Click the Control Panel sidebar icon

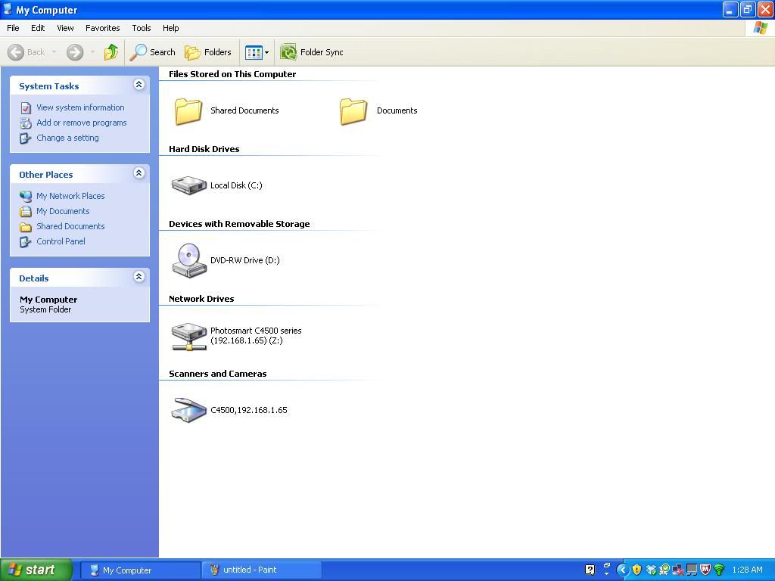click(x=26, y=242)
